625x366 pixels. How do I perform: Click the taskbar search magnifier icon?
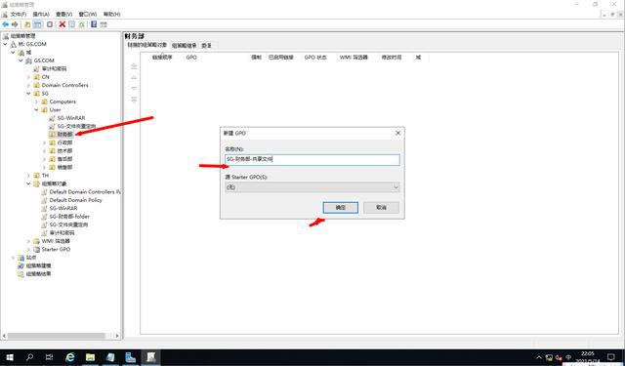point(29,357)
